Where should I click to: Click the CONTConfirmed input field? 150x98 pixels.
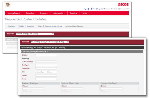point(46,62)
